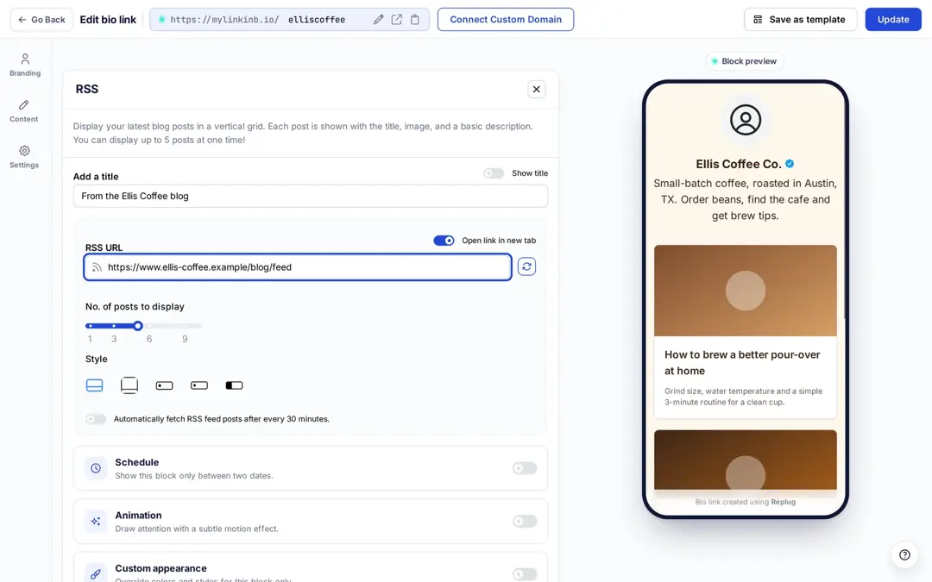
Task: Turn on the Custom appearance toggle
Action: [x=525, y=573]
